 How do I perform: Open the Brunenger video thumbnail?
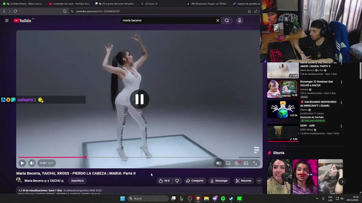[x=283, y=89]
